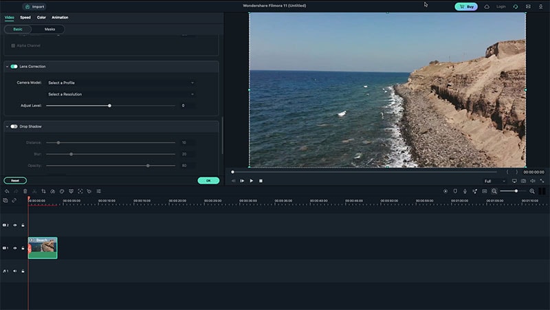Click the marker shield icon
The height and width of the screenshot is (310, 550).
[x=455, y=191]
